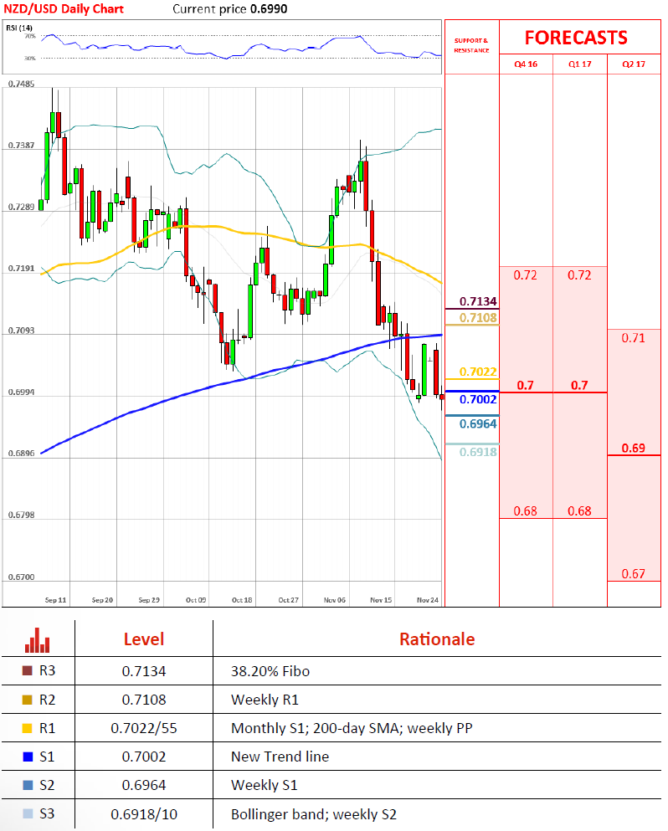Click the 0.7108 cell in the table
Screen dimensions: 668x831
144,700
